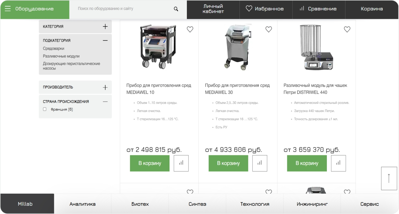Open the Разливочный модуль DISTRIWEL 440 title
The height and width of the screenshot is (214, 399).
(x=315, y=89)
